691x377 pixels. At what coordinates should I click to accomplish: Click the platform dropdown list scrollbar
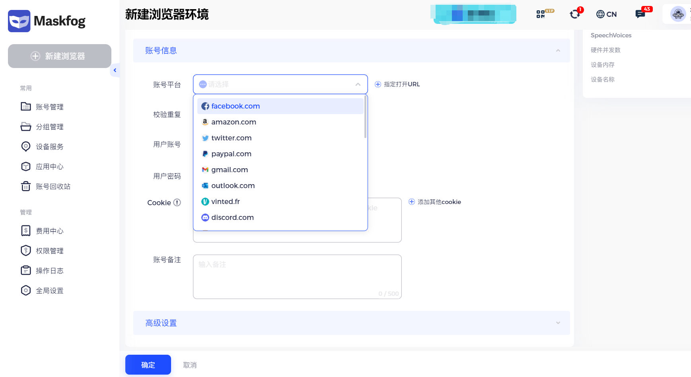click(365, 117)
